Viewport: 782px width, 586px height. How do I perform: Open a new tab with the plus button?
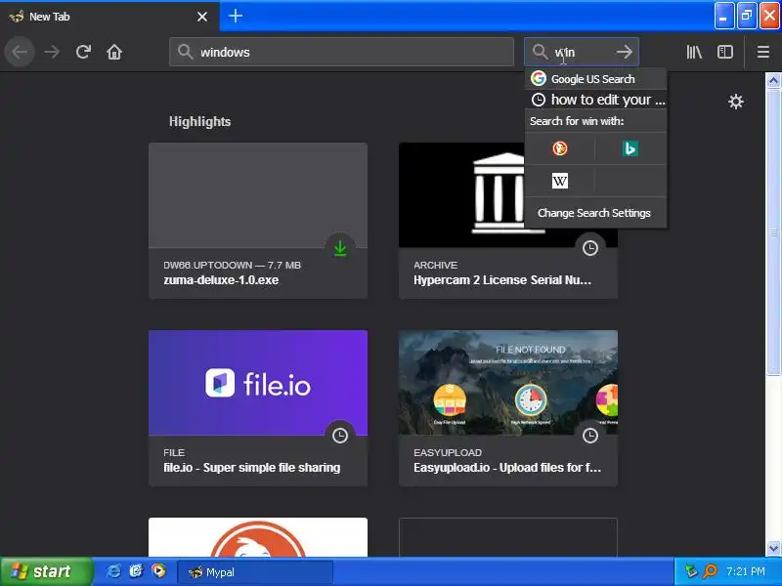point(236,16)
